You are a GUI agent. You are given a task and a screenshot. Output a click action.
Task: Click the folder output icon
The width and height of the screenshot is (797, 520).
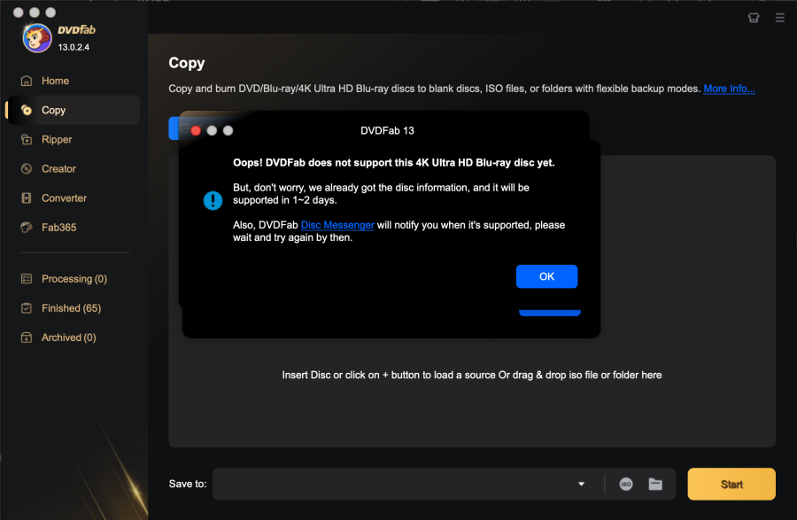[655, 485]
